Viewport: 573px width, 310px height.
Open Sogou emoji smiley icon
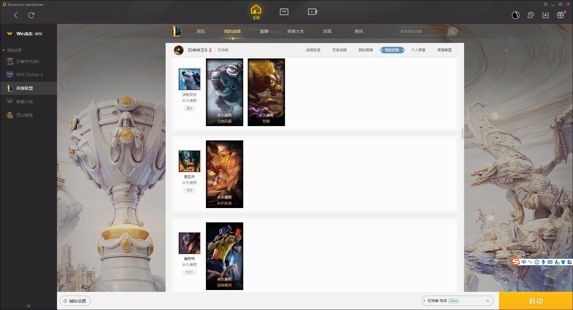[537, 262]
